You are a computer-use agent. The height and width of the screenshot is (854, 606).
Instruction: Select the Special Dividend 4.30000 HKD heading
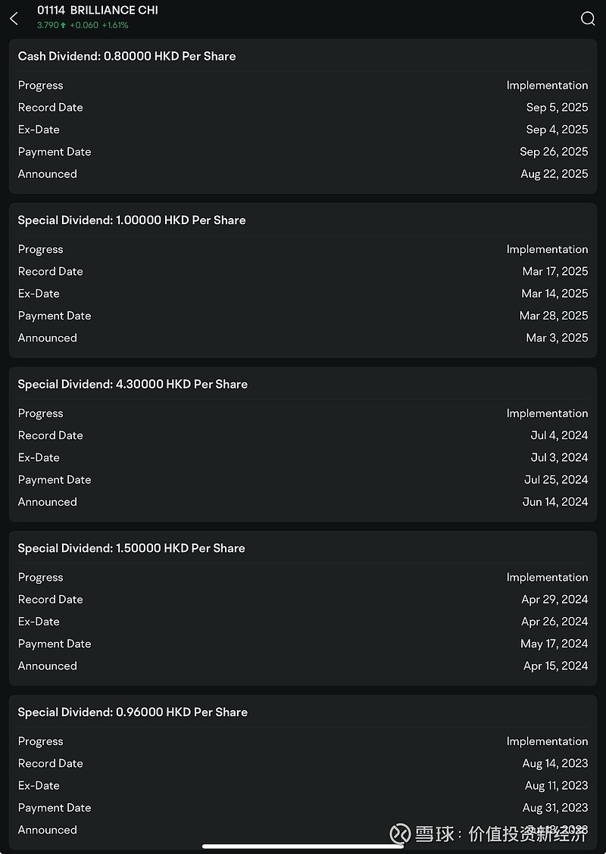tap(133, 385)
